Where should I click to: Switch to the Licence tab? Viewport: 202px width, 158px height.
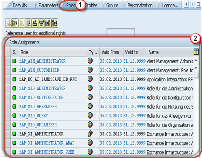click(170, 5)
